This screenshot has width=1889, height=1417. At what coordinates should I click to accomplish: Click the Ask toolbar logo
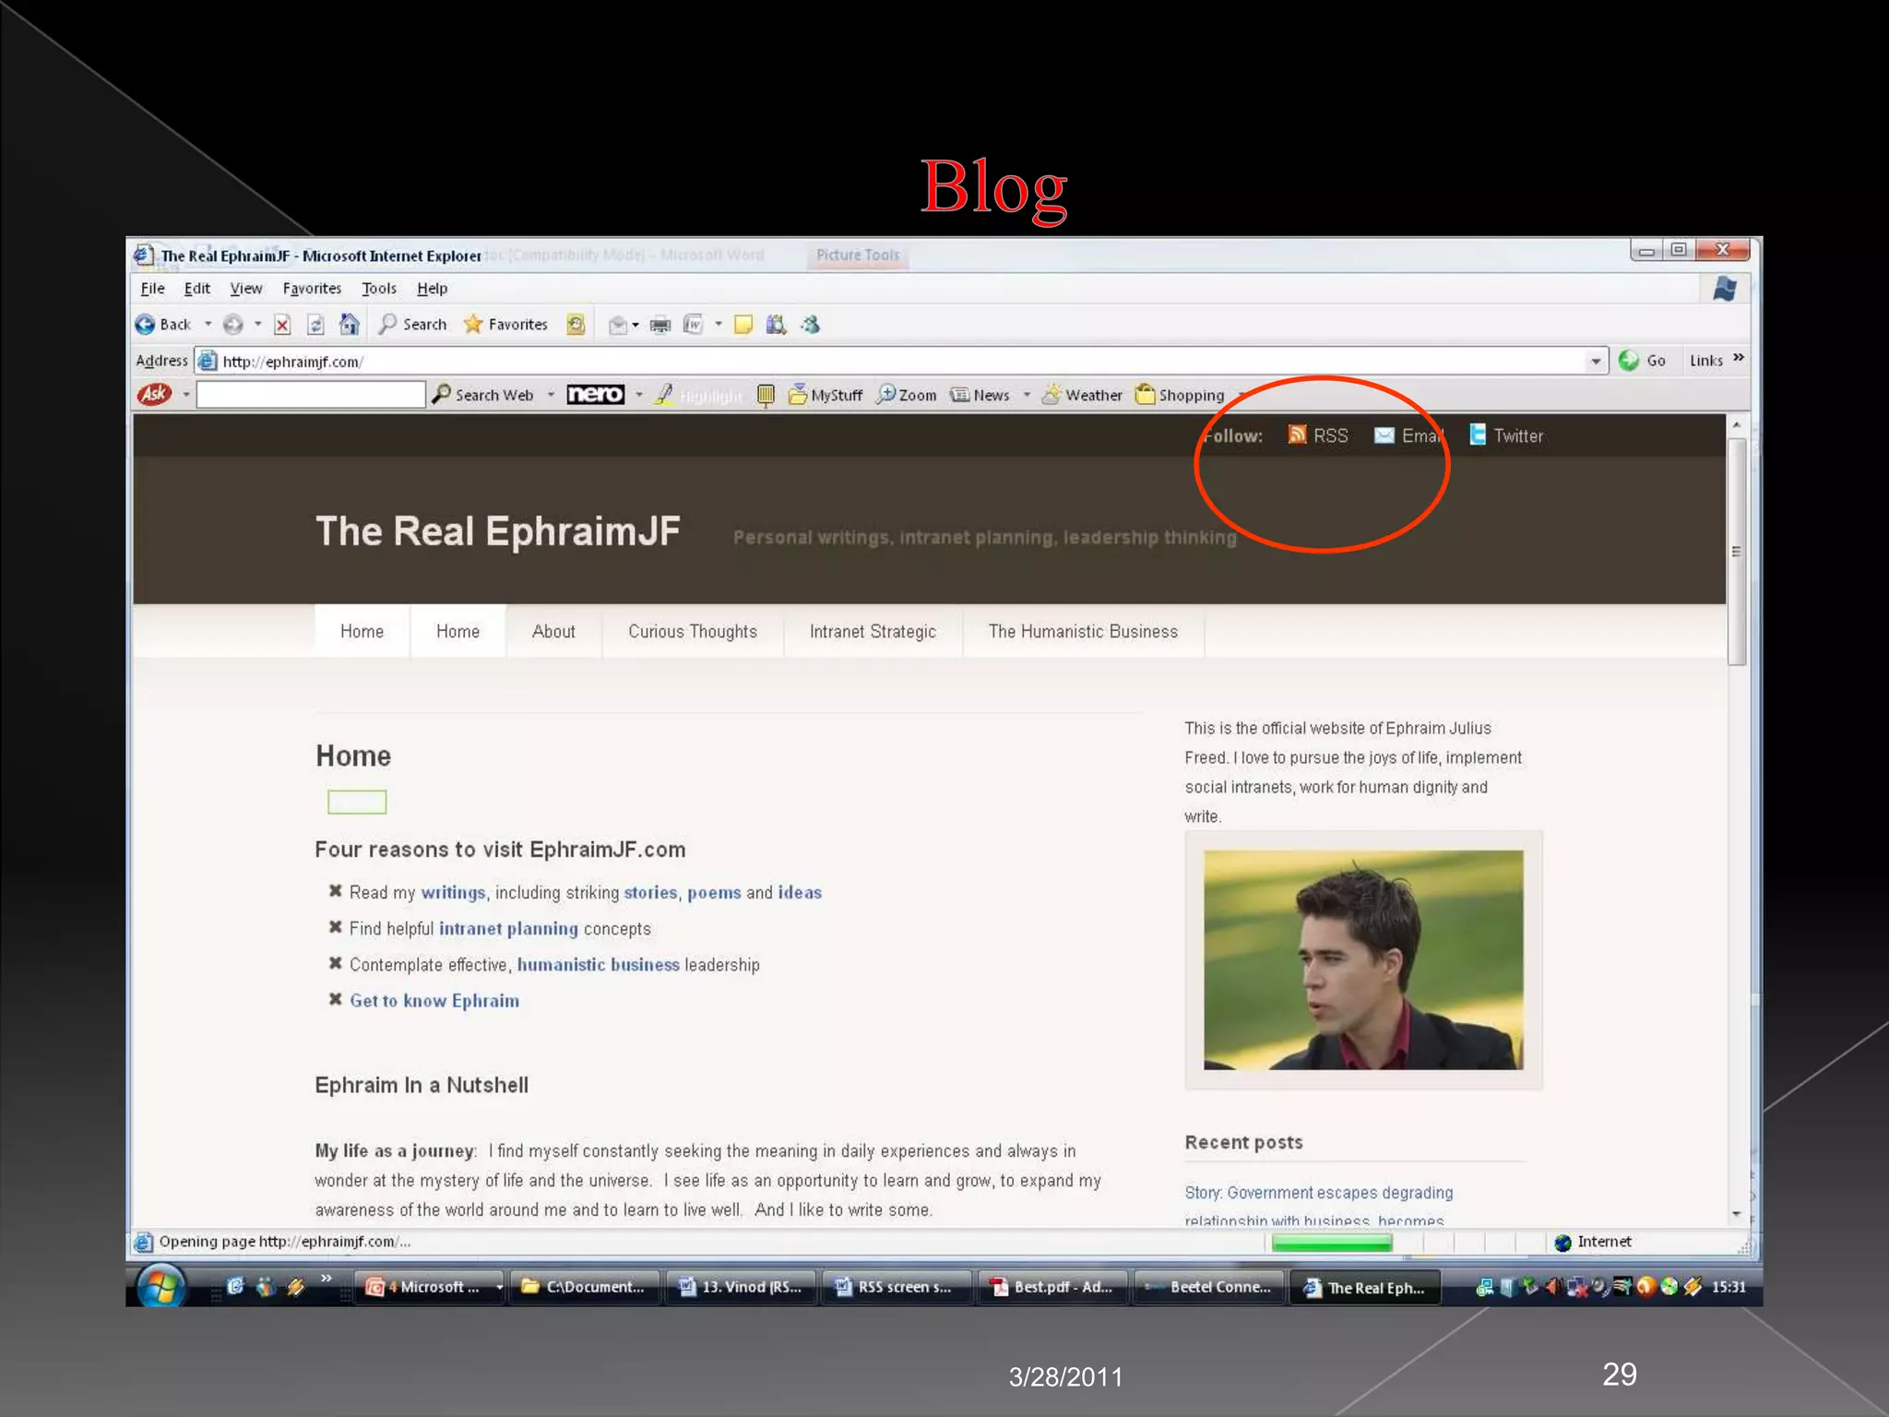click(x=154, y=395)
